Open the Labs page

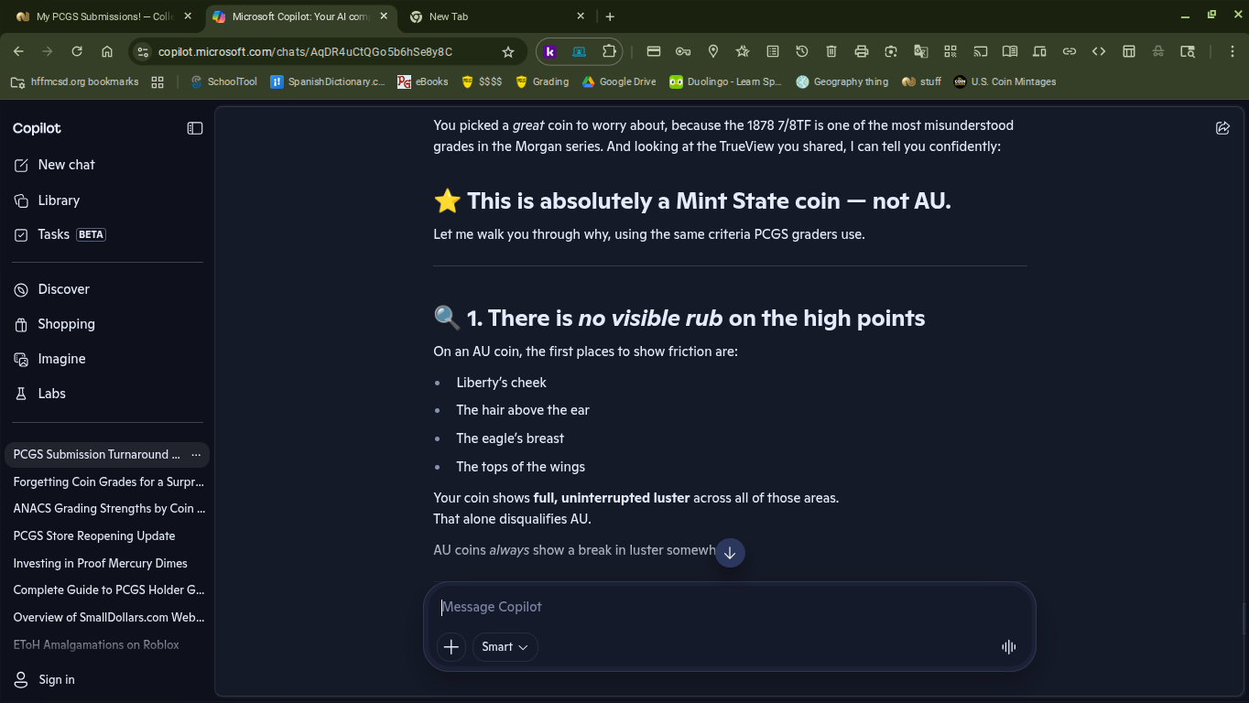(106, 394)
